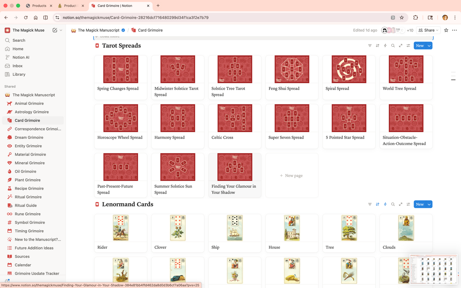Image resolution: width=461 pixels, height=288 pixels.
Task: Open Astrology Grimoire in the sidebar
Action: tap(33, 112)
